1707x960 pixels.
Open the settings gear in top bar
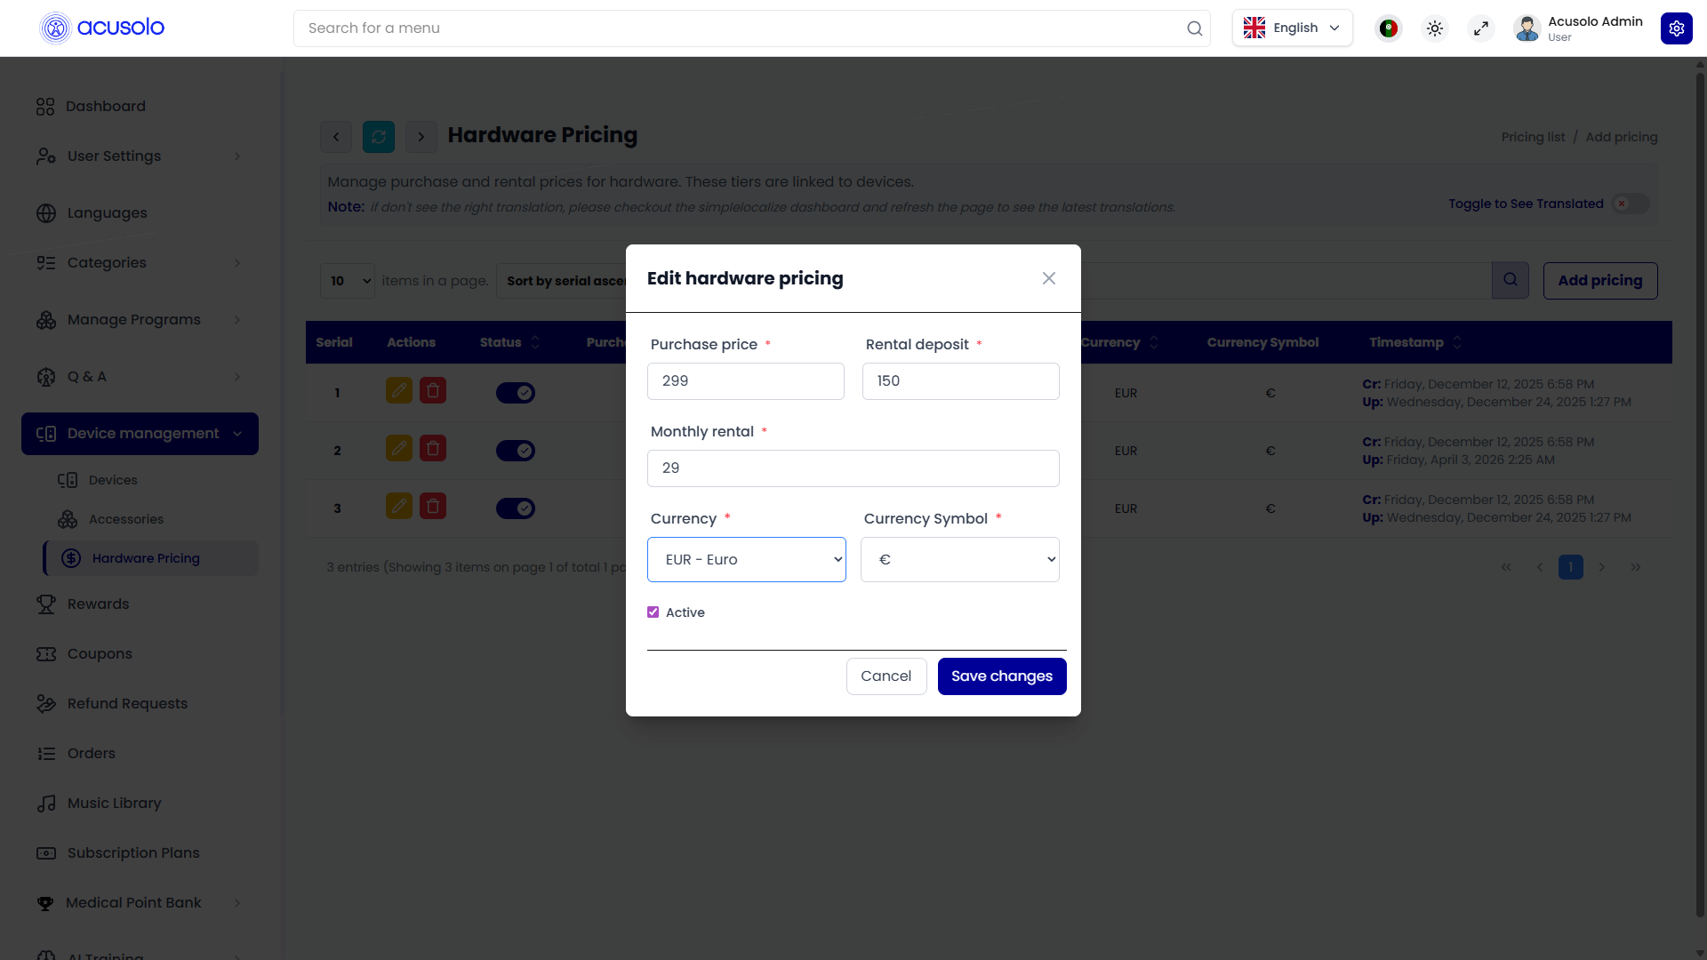1676,28
